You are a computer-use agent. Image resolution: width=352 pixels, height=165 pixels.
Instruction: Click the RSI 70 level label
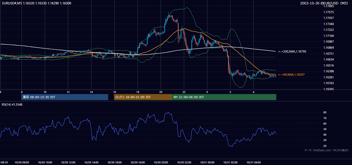click(325, 118)
